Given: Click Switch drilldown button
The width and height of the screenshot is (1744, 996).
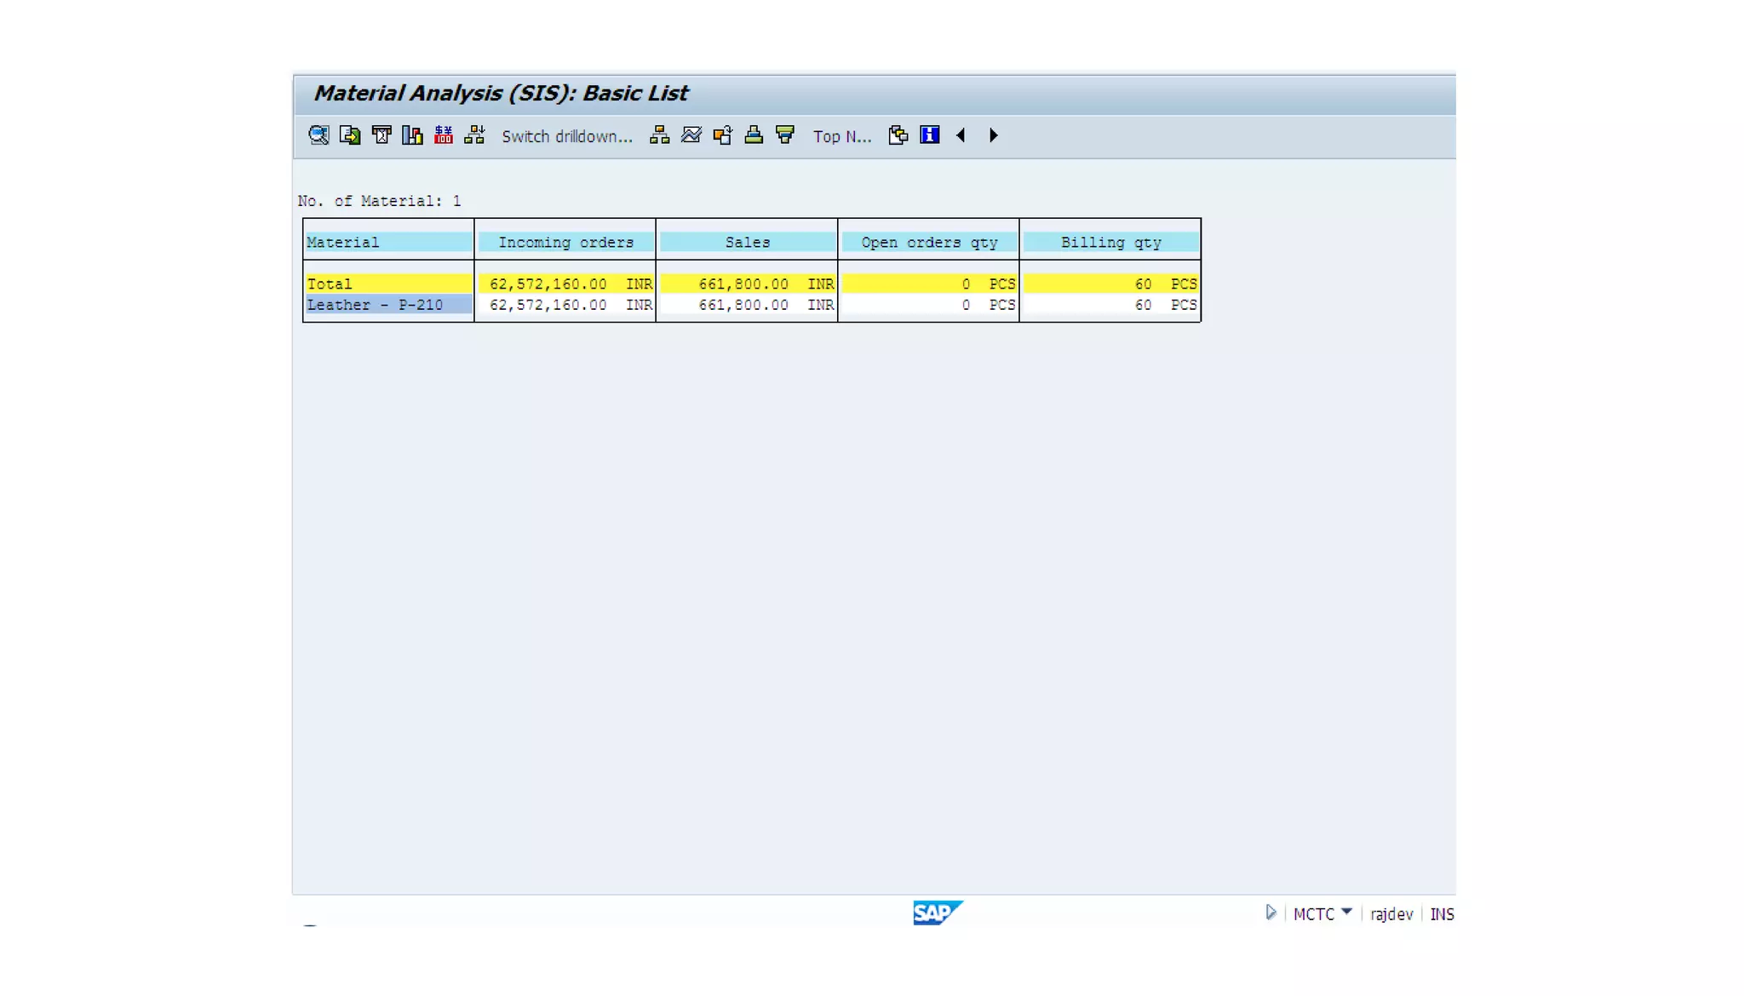Looking at the screenshot, I should [566, 136].
